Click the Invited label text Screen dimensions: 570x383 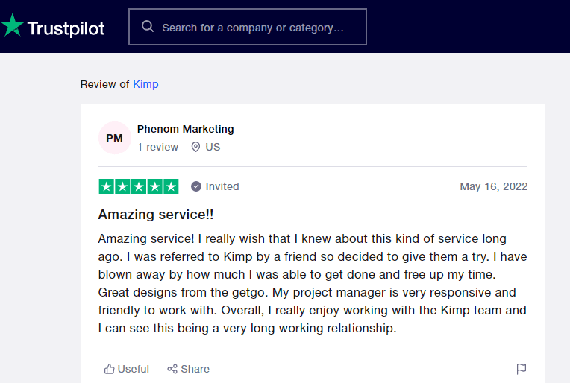[x=222, y=186]
